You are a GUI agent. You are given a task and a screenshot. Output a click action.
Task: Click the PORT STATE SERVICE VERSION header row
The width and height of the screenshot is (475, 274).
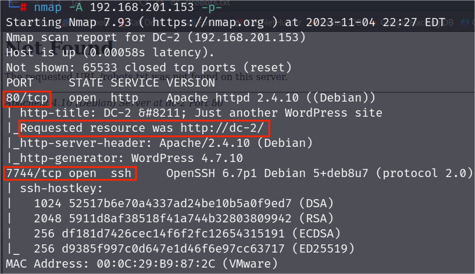pyautogui.click(x=110, y=83)
